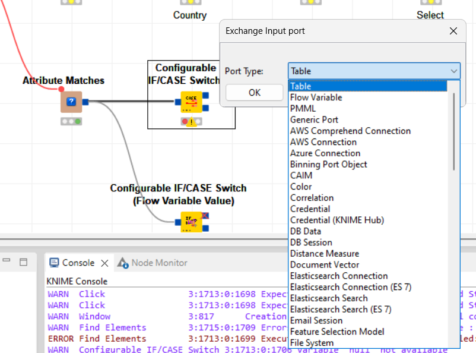This screenshot has width=476, height=353.
Task: Choose Color port type
Action: 368,187
